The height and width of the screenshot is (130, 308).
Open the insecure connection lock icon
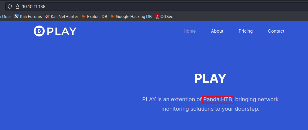click(x=17, y=7)
